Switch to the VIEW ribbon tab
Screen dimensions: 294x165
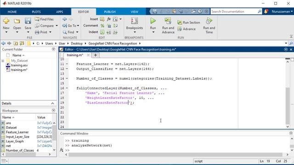(x=135, y=12)
